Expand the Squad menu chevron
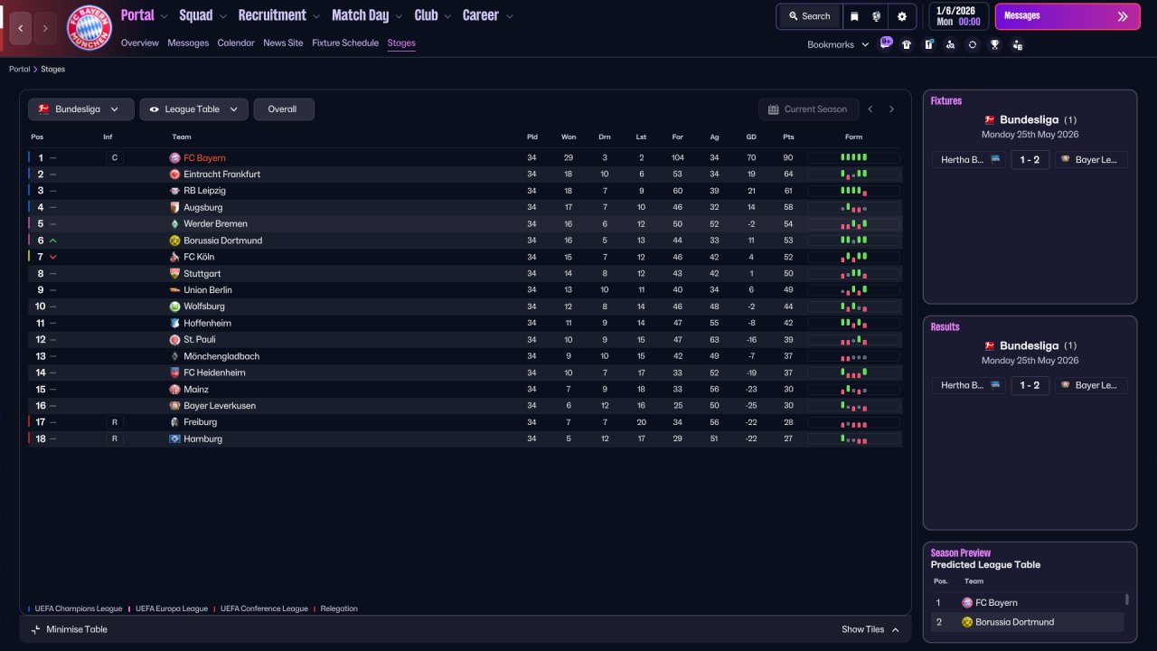This screenshot has width=1157, height=651. pos(222,16)
